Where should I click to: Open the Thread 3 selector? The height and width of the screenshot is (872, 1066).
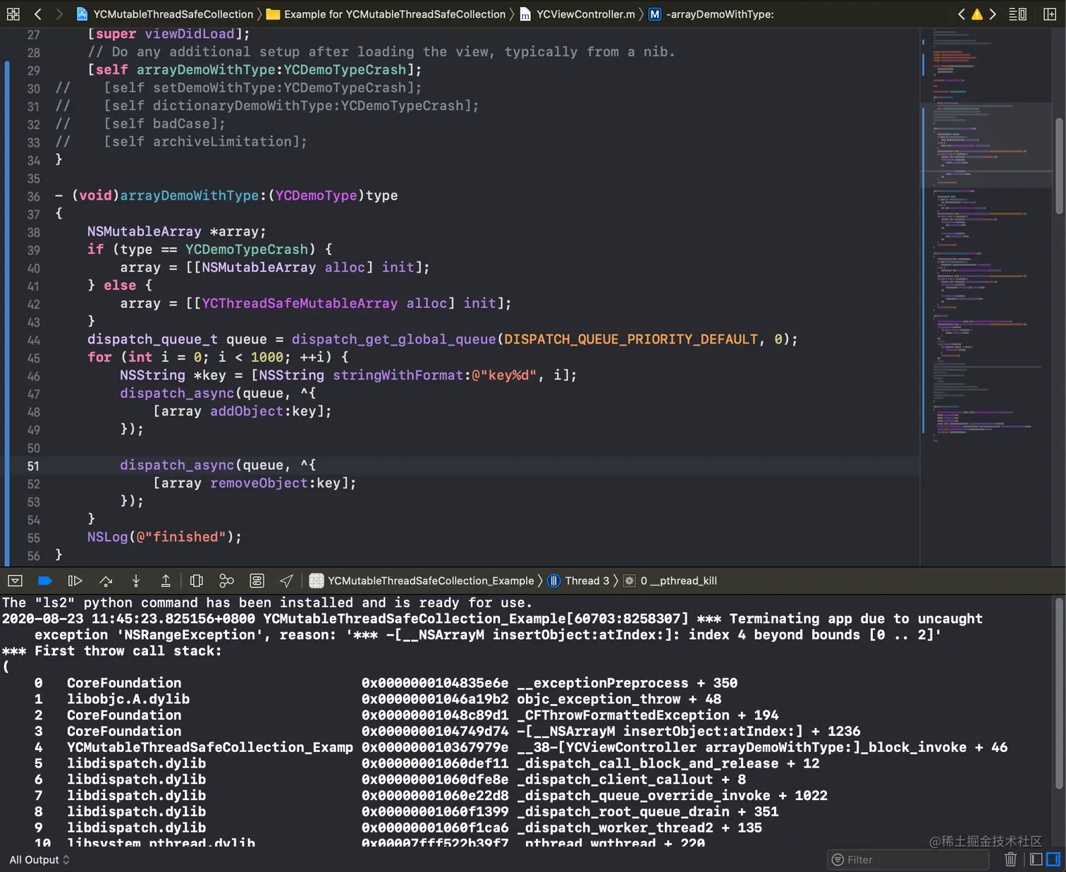coord(578,581)
